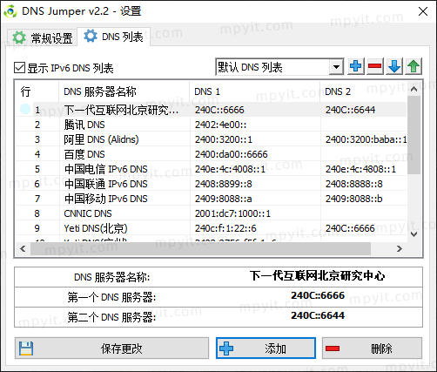Click the 添加 button
The image size is (437, 372).
click(x=266, y=348)
